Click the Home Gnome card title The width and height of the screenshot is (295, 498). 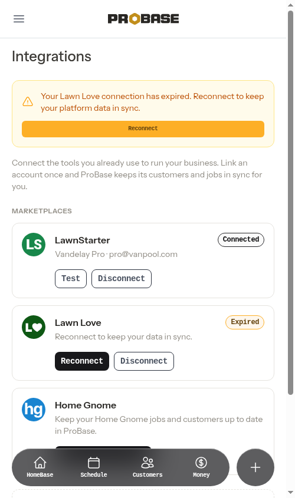tap(86, 405)
